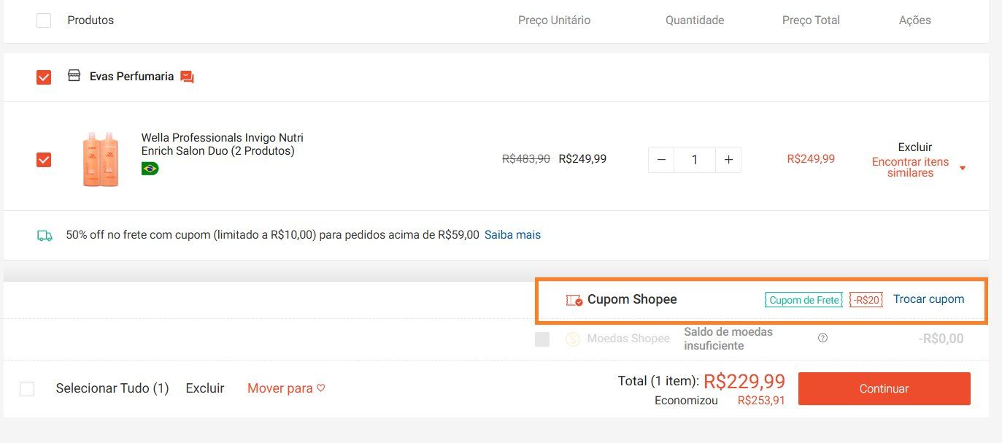Increase quantity with plus button
The height and width of the screenshot is (443, 1002).
click(x=728, y=160)
